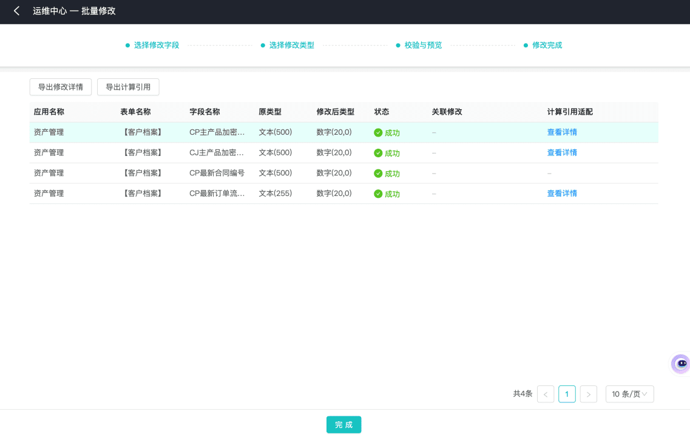
Task: Select the 选择修改类型 step
Action: pos(288,45)
